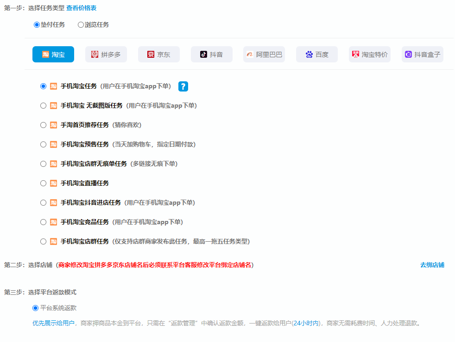The image size is (455, 342).
Task: Choose the 手机淘宝竞品任务 radio option
Action: coord(43,222)
